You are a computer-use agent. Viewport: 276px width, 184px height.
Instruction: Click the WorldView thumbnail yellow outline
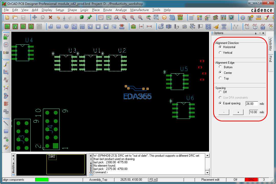tap(65, 164)
